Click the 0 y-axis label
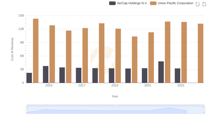Screen dimensions: 209x120 (x=23, y=83)
